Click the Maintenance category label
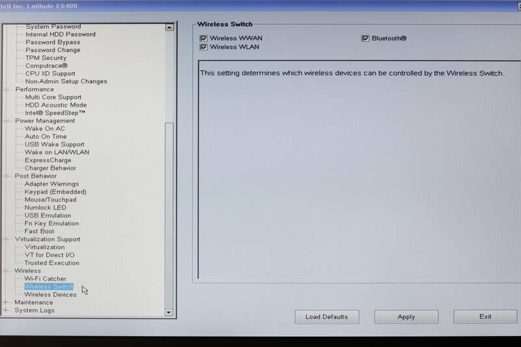 [34, 303]
